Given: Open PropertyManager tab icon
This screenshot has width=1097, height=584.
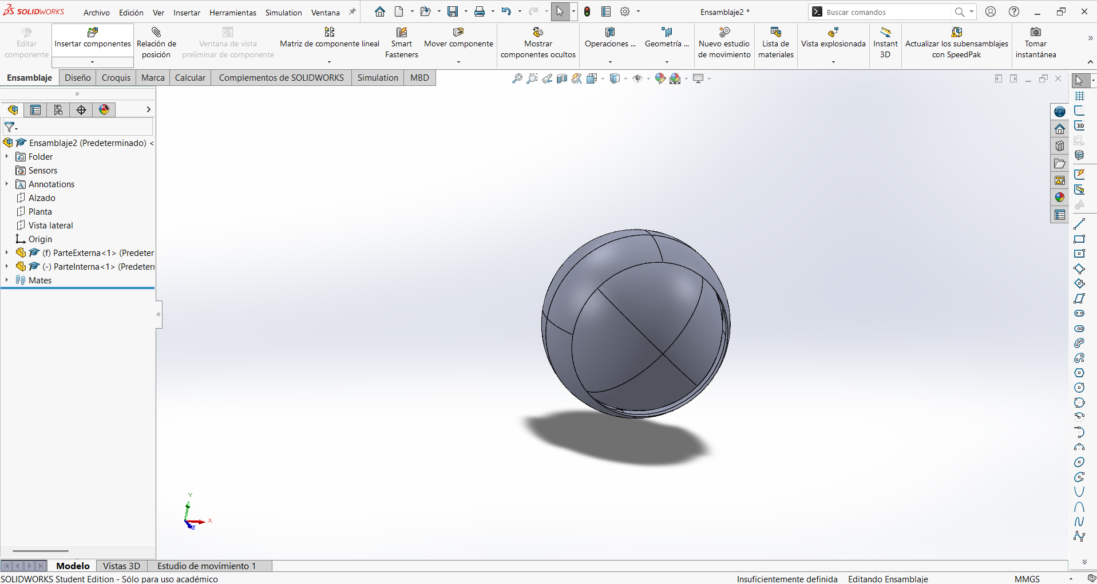Looking at the screenshot, I should tap(35, 110).
